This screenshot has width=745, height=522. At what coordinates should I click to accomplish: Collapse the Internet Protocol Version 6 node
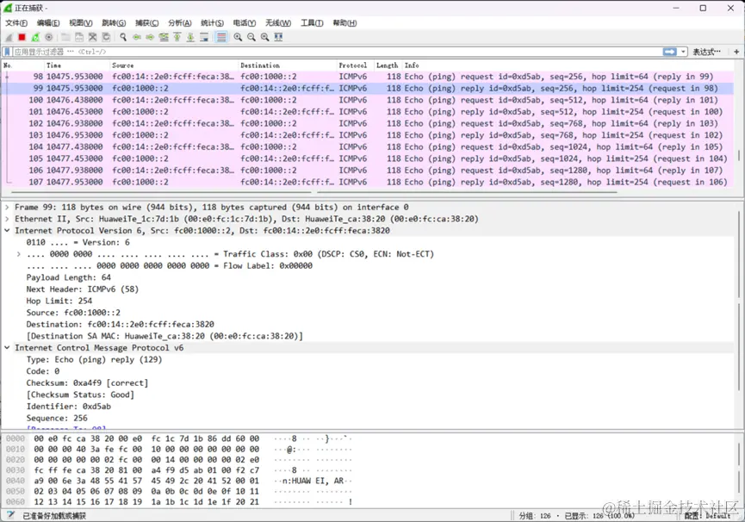click(7, 230)
